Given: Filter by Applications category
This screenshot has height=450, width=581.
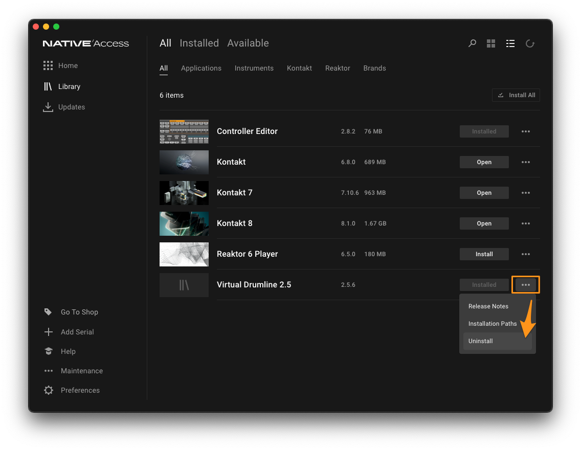Looking at the screenshot, I should pyautogui.click(x=201, y=68).
